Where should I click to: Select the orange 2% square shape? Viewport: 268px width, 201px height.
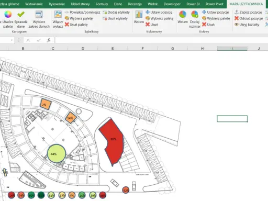click(46, 104)
